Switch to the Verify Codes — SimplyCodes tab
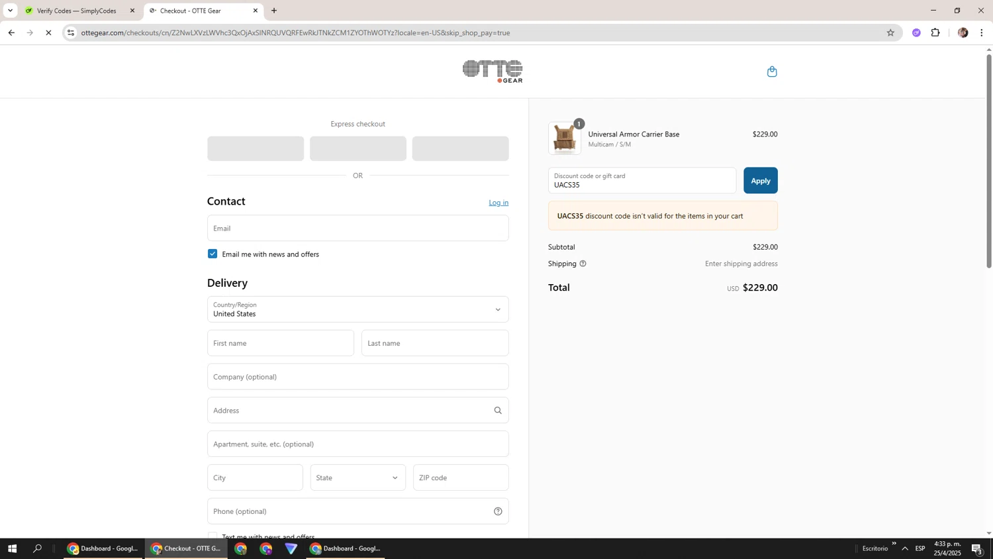 80,11
